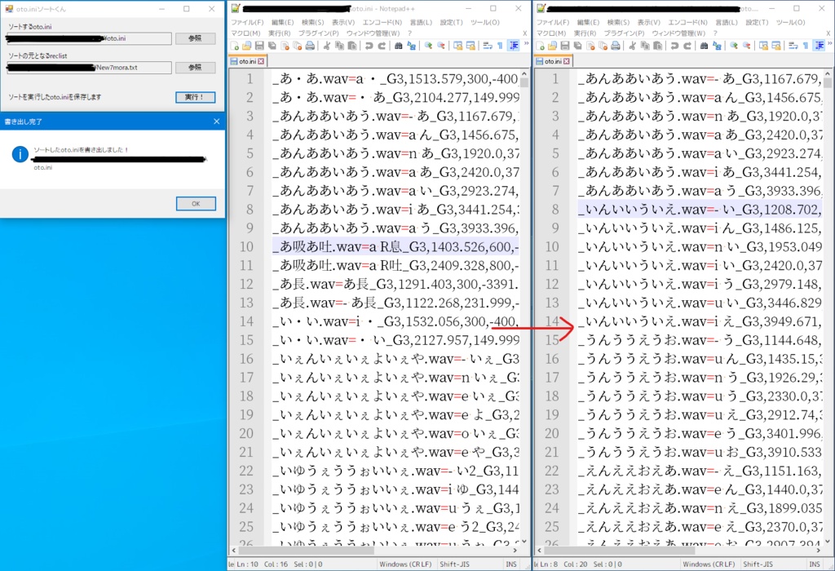835x571 pixels.
Task: Click Redo icon in left Notepad++ toolbar
Action: click(382, 46)
